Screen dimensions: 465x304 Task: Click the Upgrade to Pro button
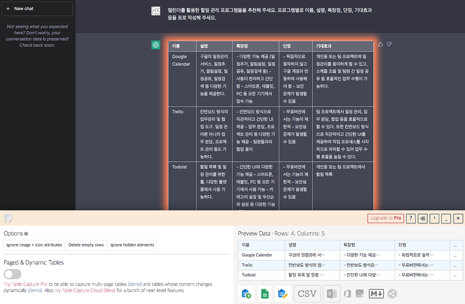pyautogui.click(x=385, y=218)
